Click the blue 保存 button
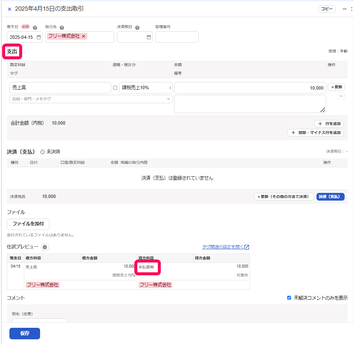 (25, 333)
